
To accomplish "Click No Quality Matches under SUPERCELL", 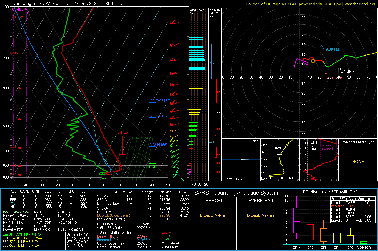I will pos(213,215).
